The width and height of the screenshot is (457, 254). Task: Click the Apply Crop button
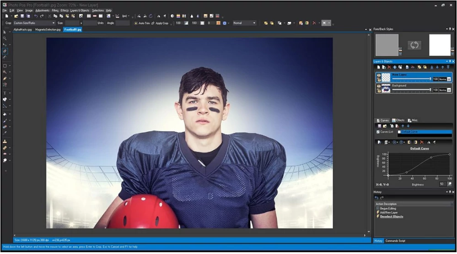click(160, 23)
